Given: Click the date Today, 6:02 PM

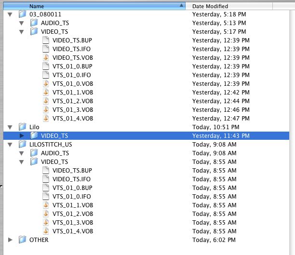Looking at the screenshot, I should coord(214,240).
